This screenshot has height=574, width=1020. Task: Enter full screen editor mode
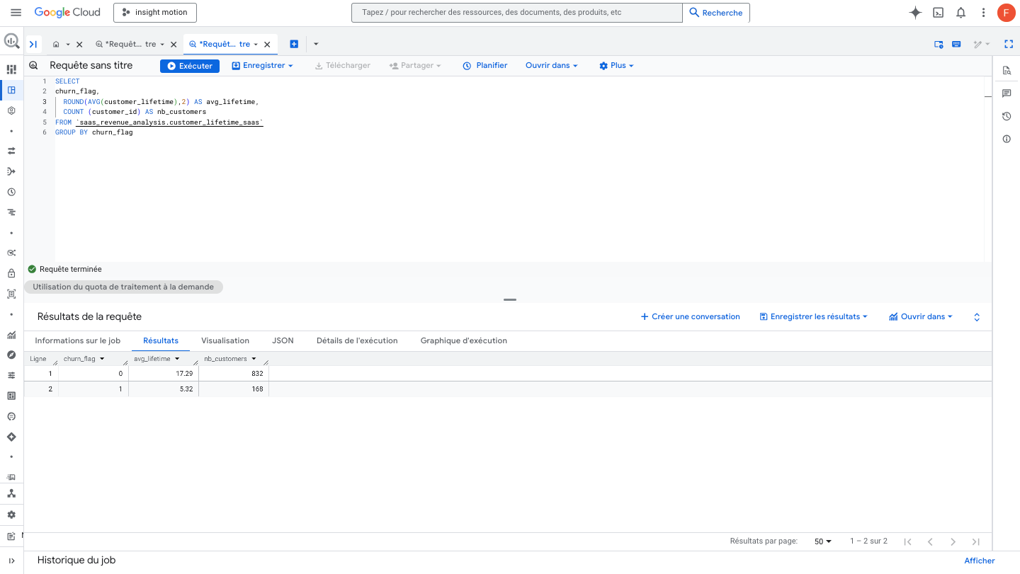[x=1009, y=44]
